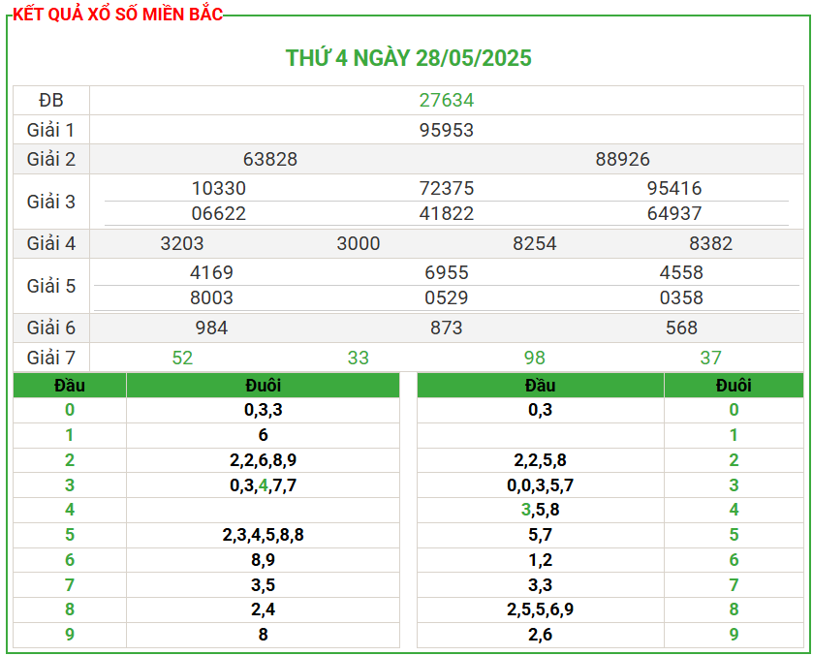Click the tail values '0,3,3'
The image size is (813, 656).
pos(263,410)
